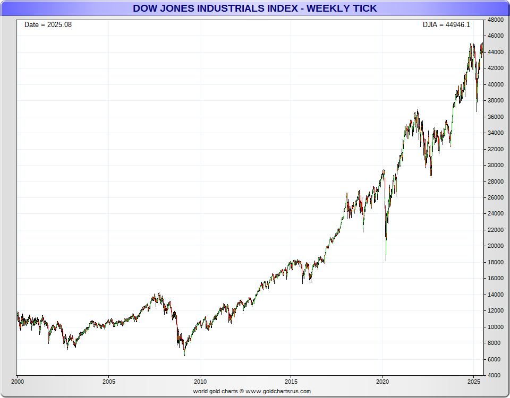Click the 14000 y-axis label
The width and height of the screenshot is (510, 398).
[x=496, y=295]
